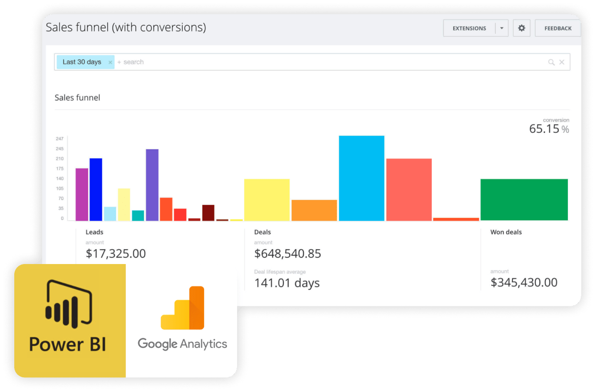Select the tall light-blue deals bar
Viewport: 596px width, 392px height.
tap(361, 178)
